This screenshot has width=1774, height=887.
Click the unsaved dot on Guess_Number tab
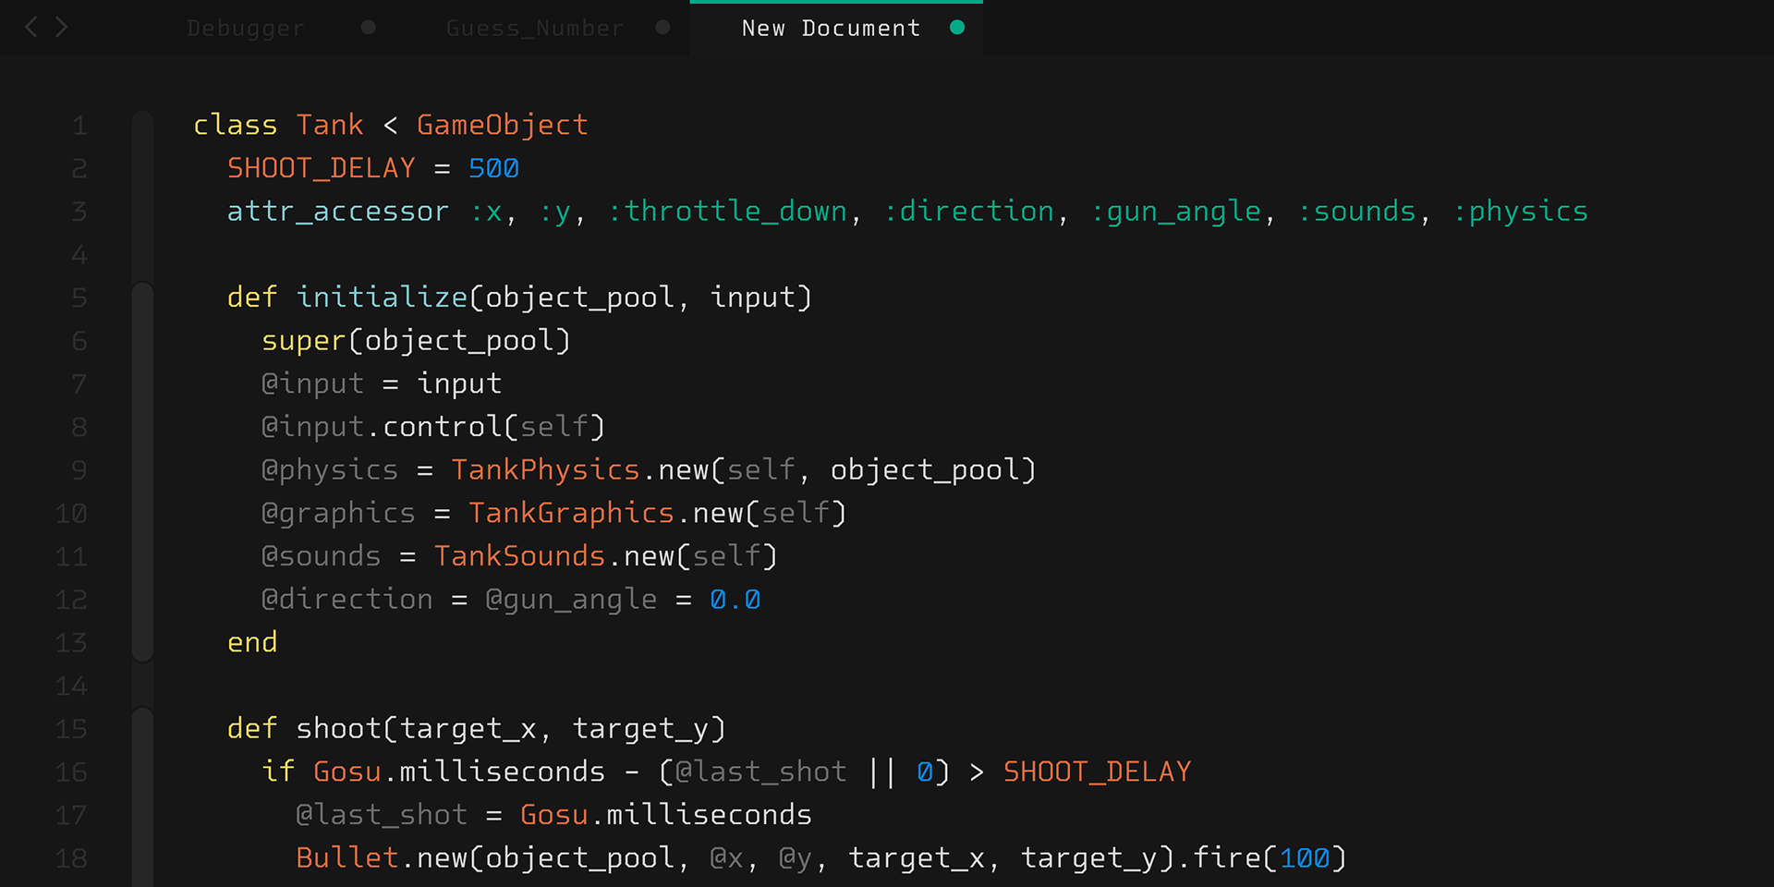(x=662, y=28)
